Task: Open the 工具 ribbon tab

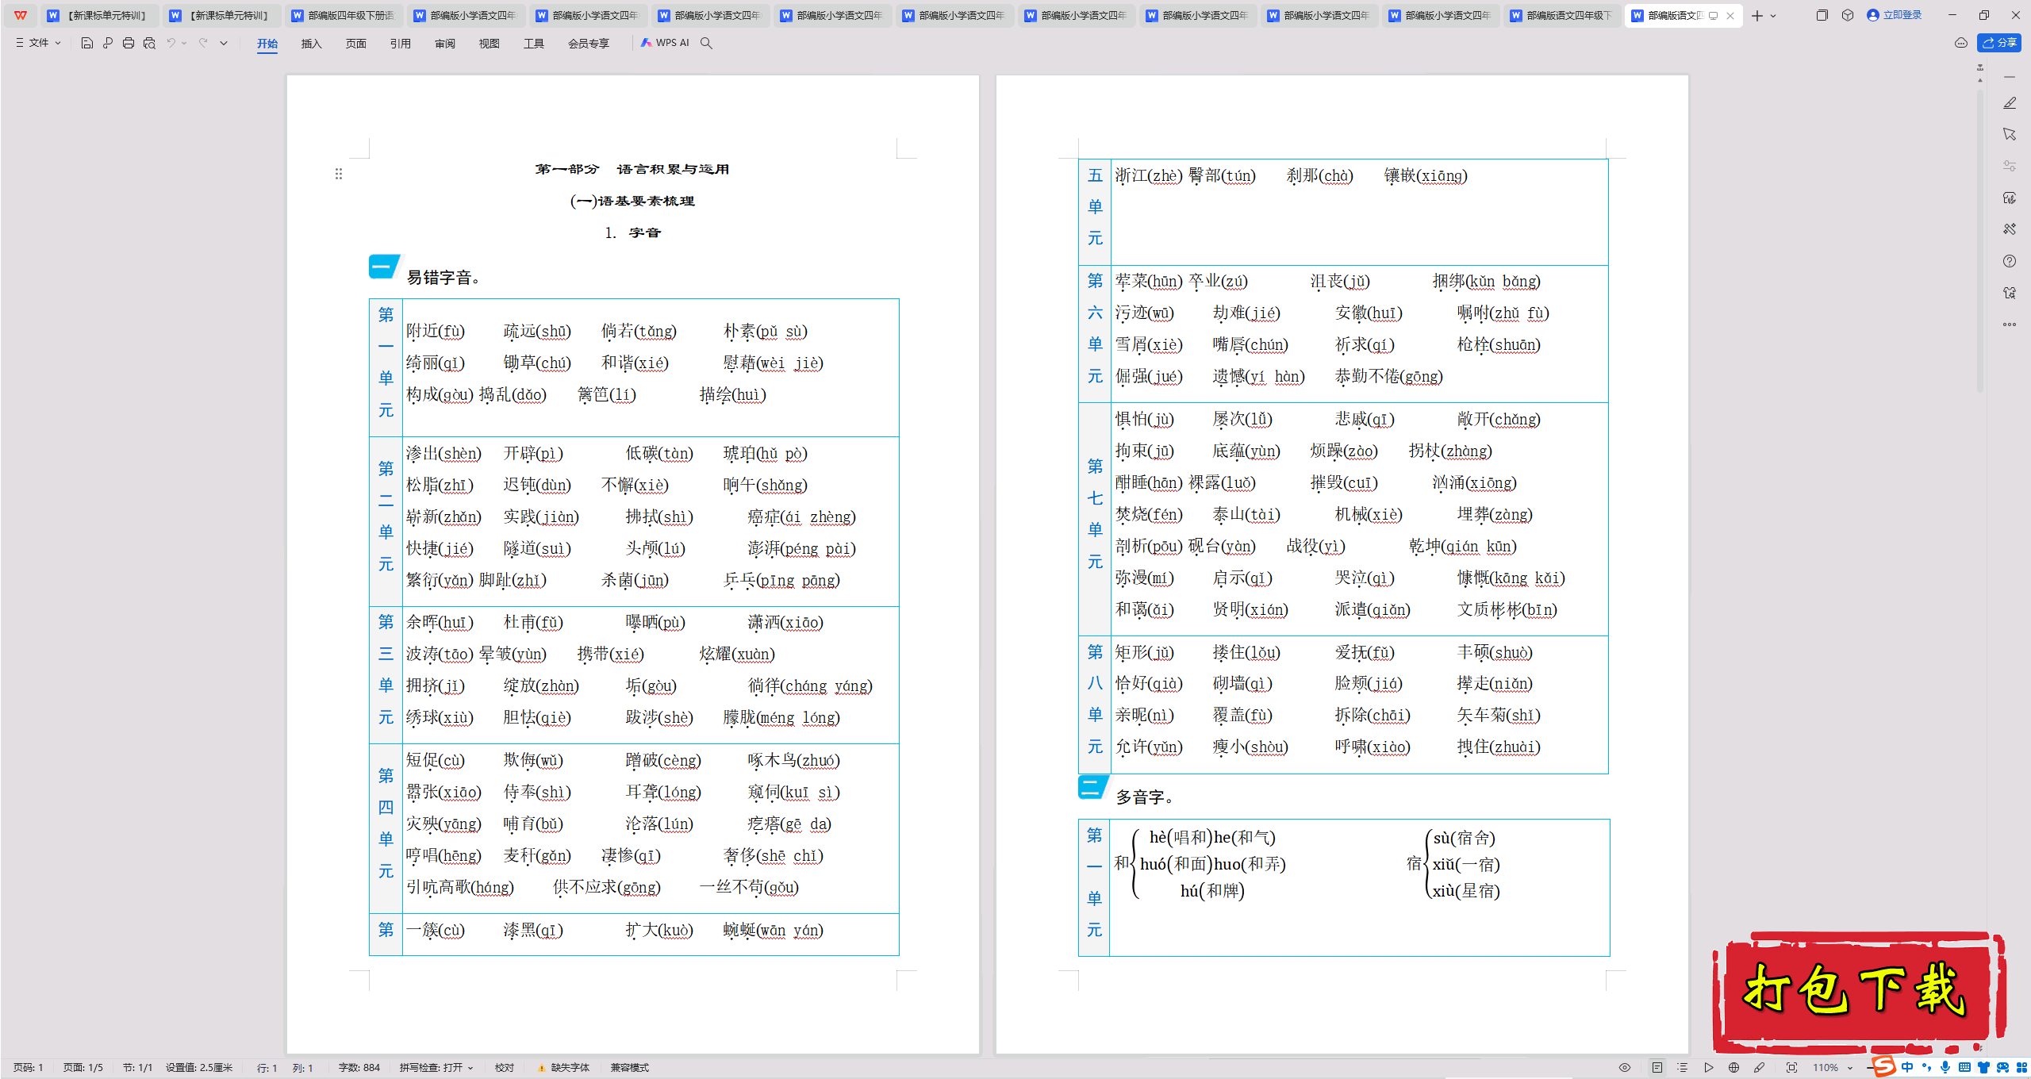Action: click(534, 44)
